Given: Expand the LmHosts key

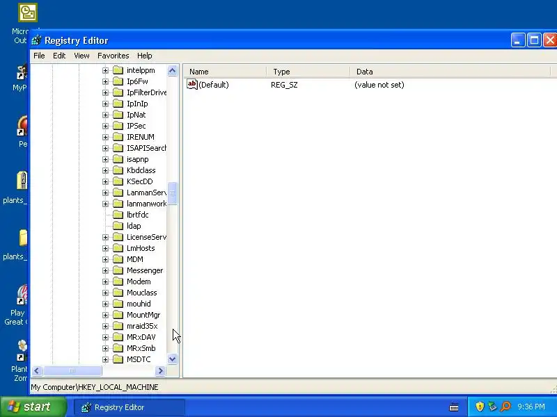Looking at the screenshot, I should point(106,249).
